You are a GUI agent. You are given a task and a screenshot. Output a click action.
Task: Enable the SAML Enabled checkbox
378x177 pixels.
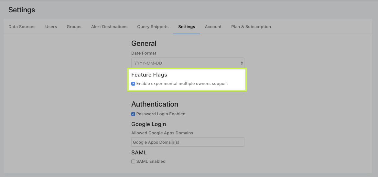pyautogui.click(x=133, y=161)
